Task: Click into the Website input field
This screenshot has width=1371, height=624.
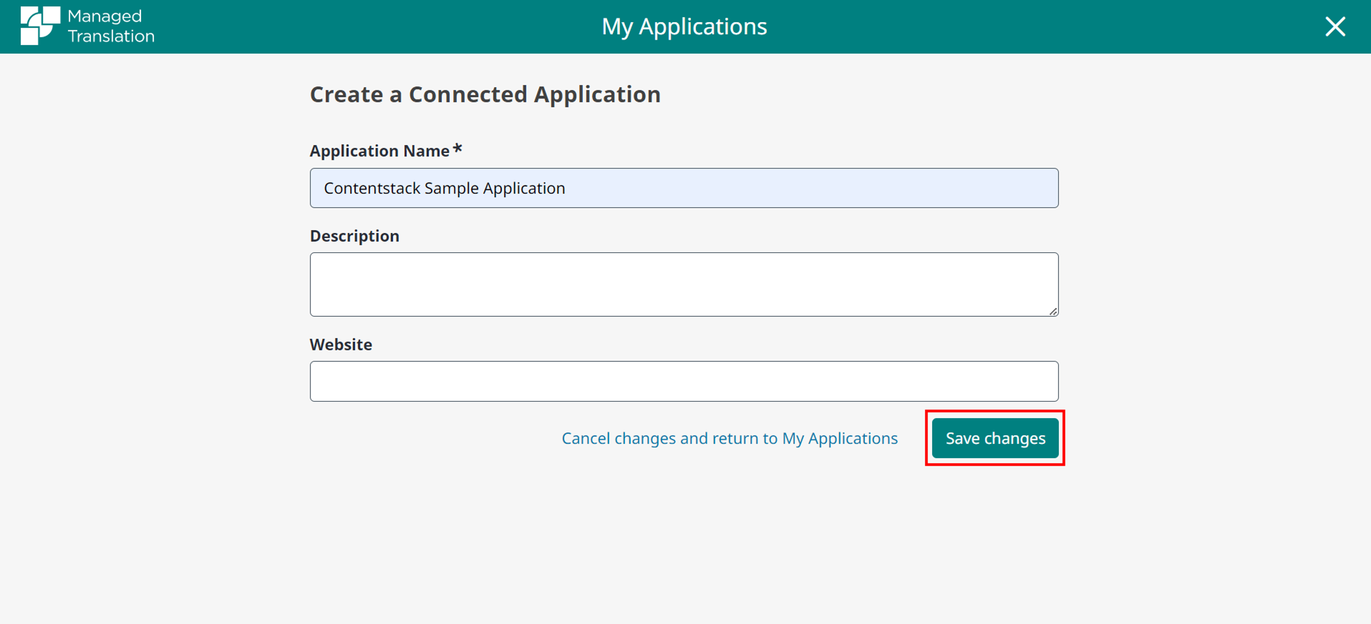Action: 684,381
